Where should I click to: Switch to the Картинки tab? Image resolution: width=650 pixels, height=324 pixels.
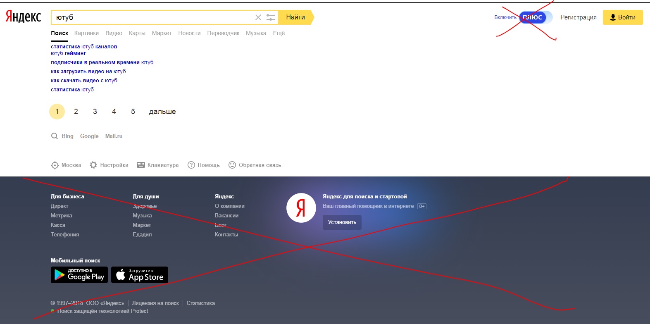[86, 33]
